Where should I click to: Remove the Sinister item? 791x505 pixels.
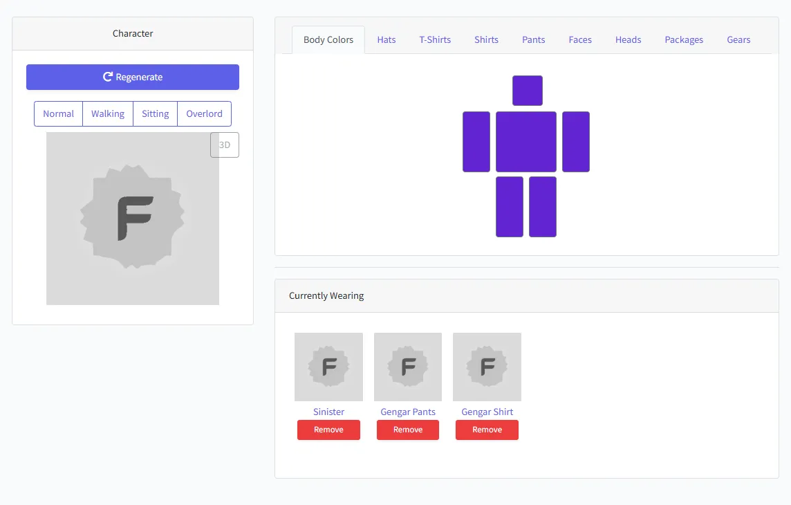[328, 430]
